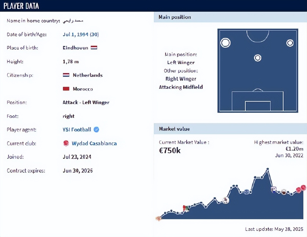Click the Morocco flag icon
Screen dimensions: 307x237
click(x=66, y=89)
